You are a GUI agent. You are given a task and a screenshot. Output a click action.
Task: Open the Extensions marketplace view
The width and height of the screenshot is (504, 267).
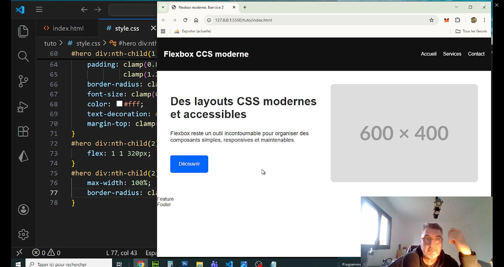(x=23, y=131)
